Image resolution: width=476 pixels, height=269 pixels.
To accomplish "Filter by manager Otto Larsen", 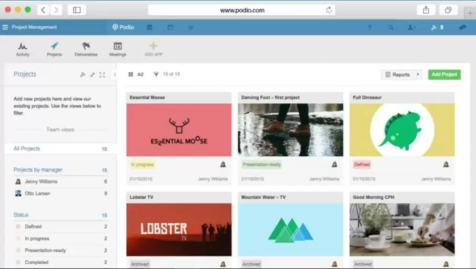I will pos(60,193).
